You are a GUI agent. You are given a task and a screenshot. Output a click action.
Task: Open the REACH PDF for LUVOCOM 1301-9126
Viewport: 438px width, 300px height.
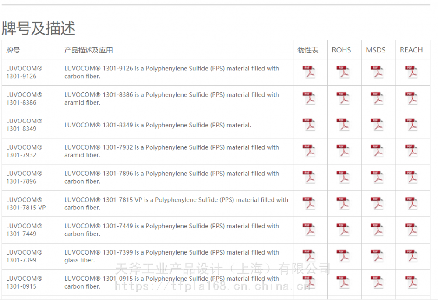[411, 72]
